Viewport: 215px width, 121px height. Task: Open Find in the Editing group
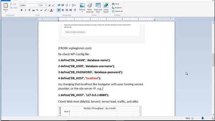coord(116,4)
